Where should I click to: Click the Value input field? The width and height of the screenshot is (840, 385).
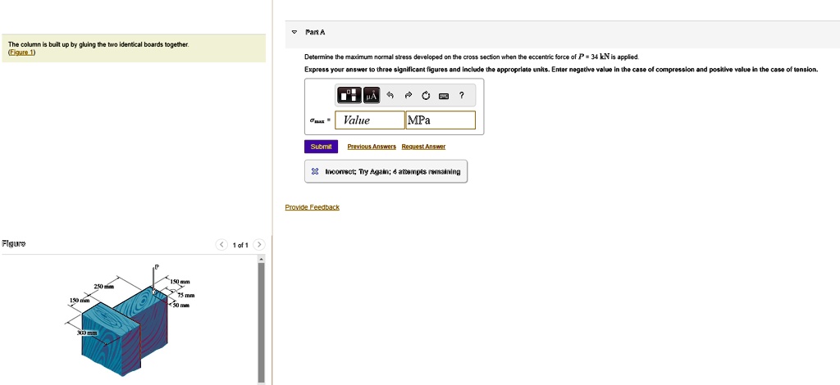[370, 120]
